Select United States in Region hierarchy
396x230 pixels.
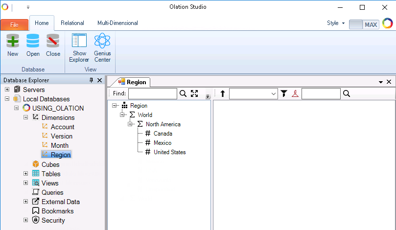click(169, 152)
